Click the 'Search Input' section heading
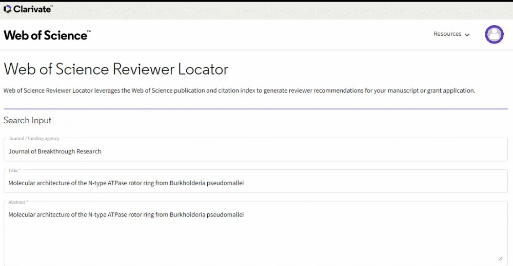513x266 pixels. tap(28, 121)
